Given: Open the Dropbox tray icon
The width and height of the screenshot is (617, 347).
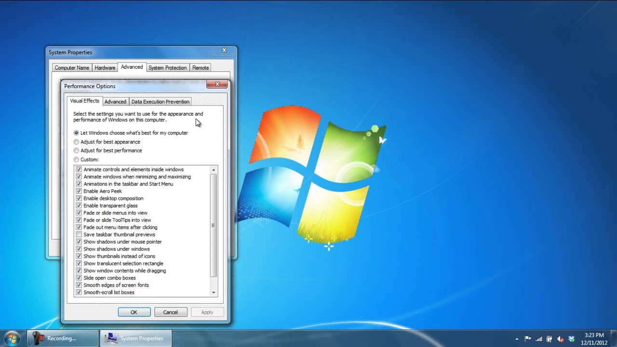Looking at the screenshot, I should [572, 339].
